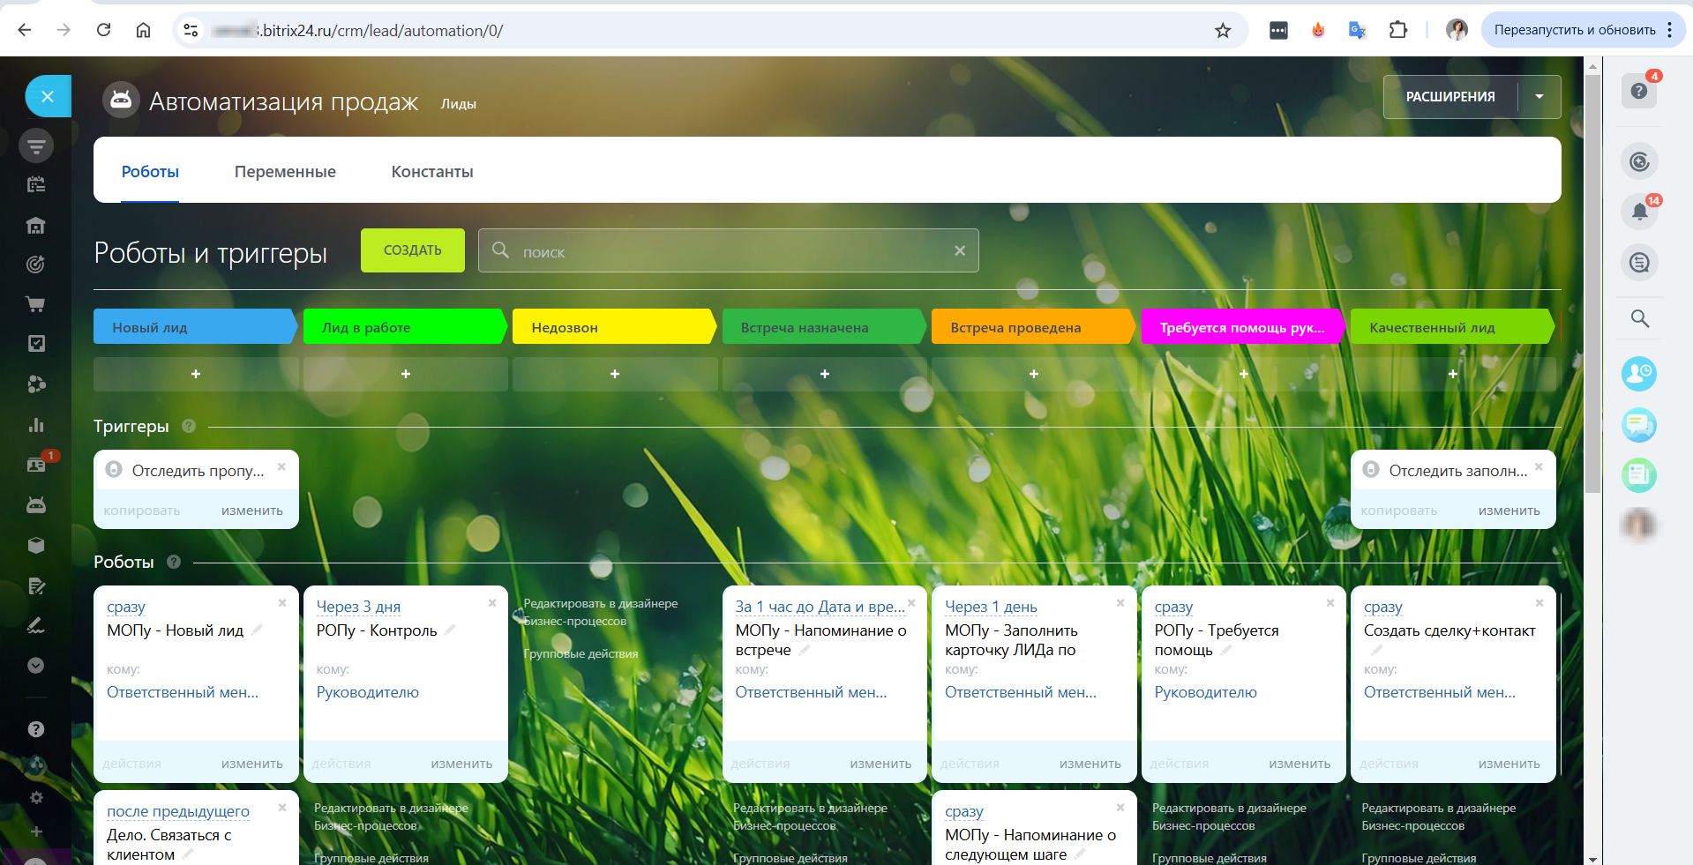Switch to the Константы tab

click(432, 172)
